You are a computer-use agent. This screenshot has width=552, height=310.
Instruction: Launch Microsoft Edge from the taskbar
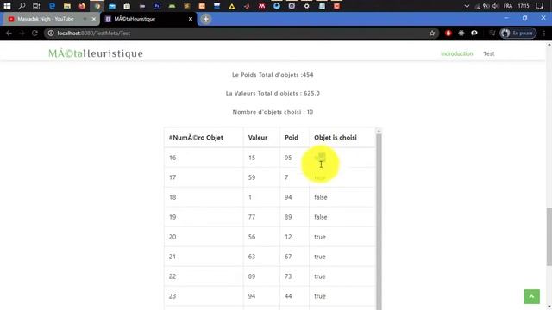(52, 6)
